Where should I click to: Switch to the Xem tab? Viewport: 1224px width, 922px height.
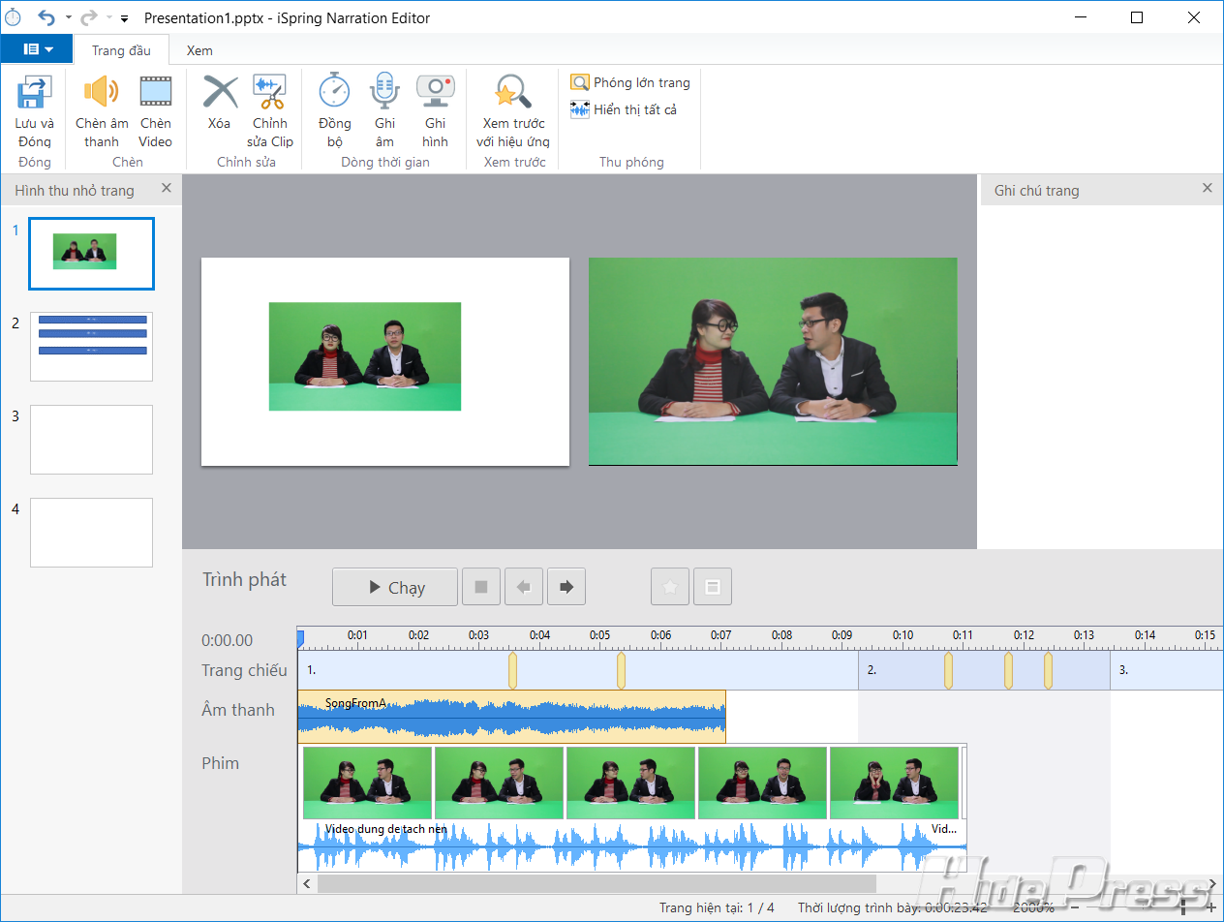[199, 50]
